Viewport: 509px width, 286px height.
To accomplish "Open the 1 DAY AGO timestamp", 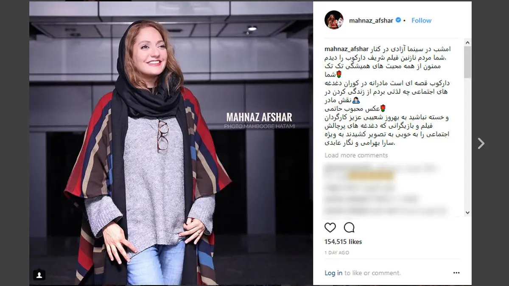I will 337,252.
